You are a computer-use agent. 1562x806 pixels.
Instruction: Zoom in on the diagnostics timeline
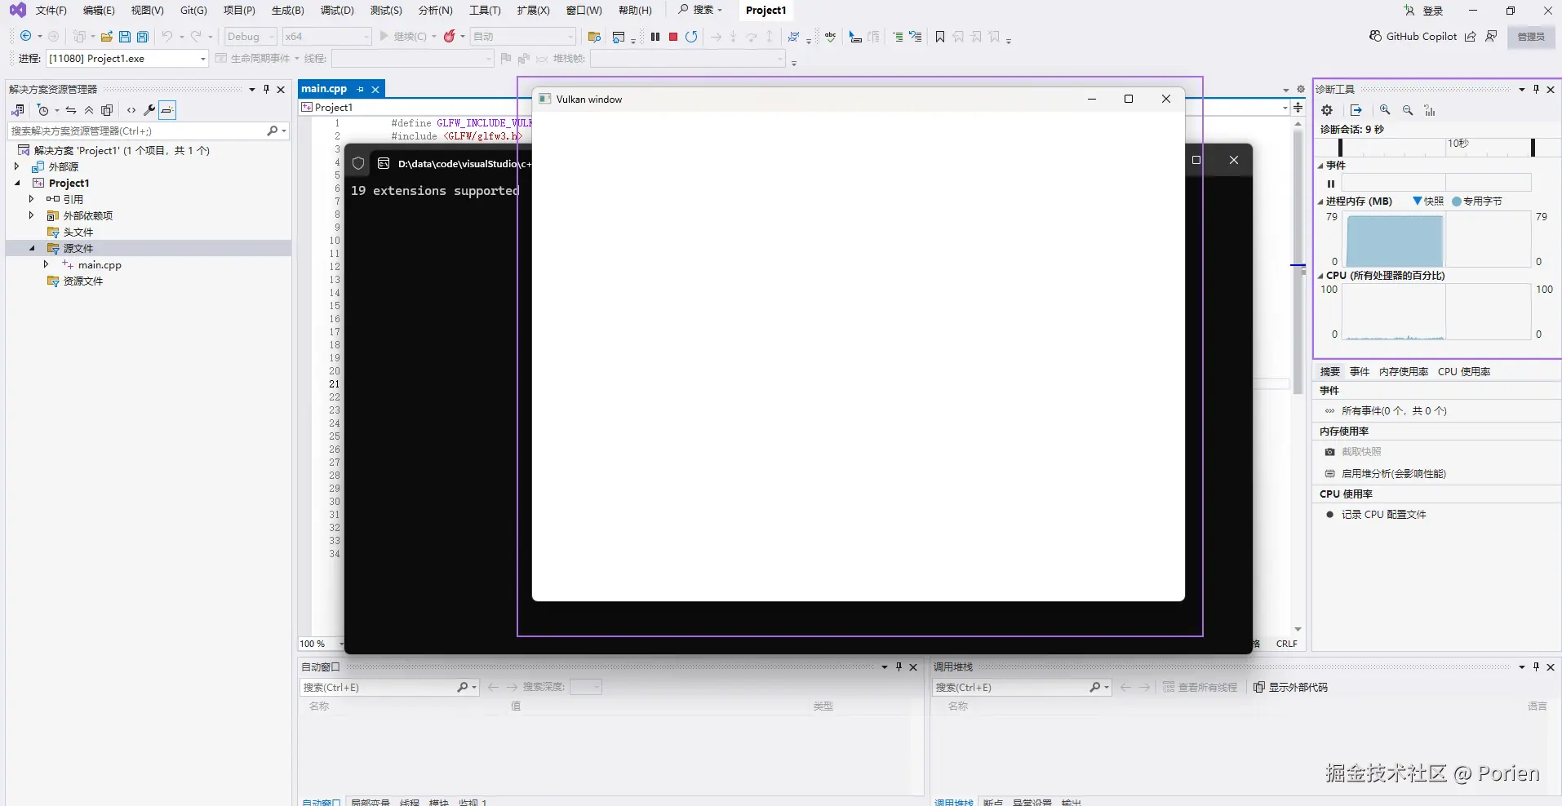click(1385, 110)
